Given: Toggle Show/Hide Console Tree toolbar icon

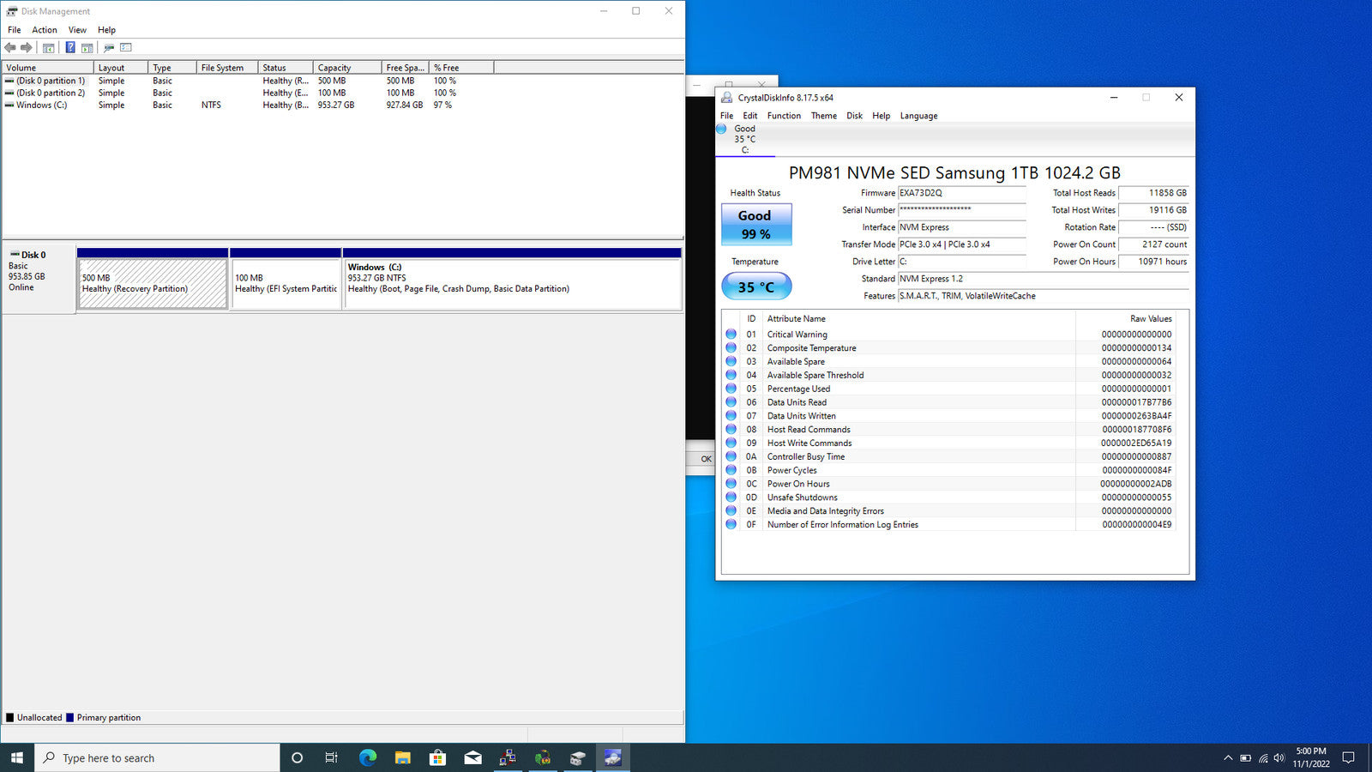Looking at the screenshot, I should coord(49,48).
